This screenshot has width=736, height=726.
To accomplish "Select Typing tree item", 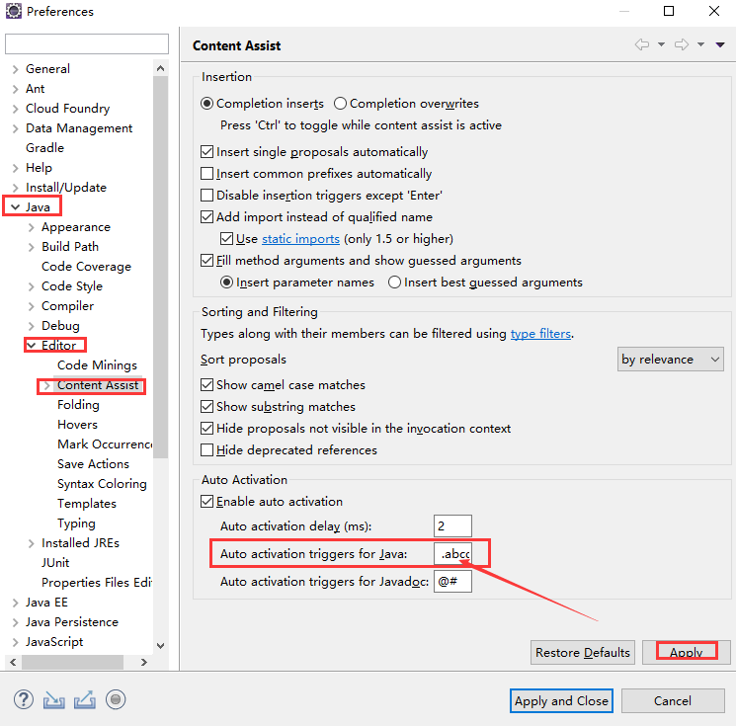I will pos(76,524).
